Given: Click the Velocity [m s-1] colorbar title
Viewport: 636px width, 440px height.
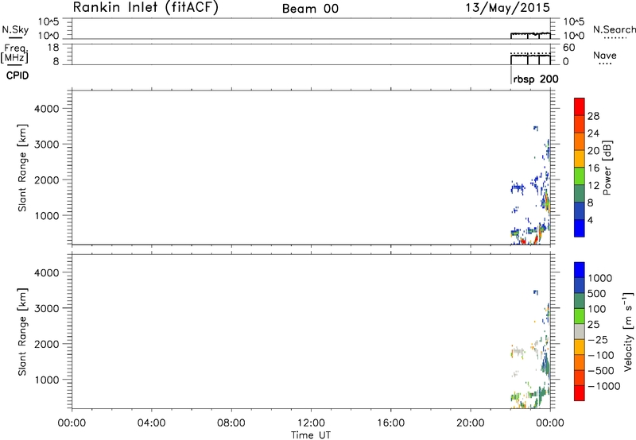Looking at the screenshot, I should [628, 331].
